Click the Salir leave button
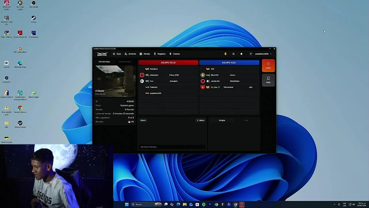 coord(268,80)
